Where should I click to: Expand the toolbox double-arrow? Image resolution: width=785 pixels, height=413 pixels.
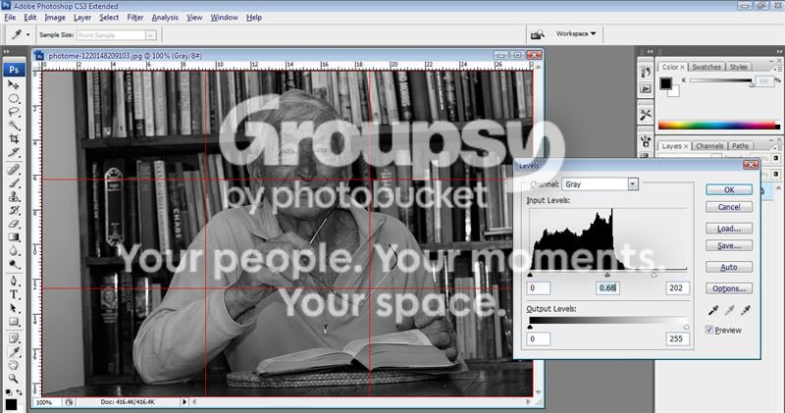pos(6,51)
